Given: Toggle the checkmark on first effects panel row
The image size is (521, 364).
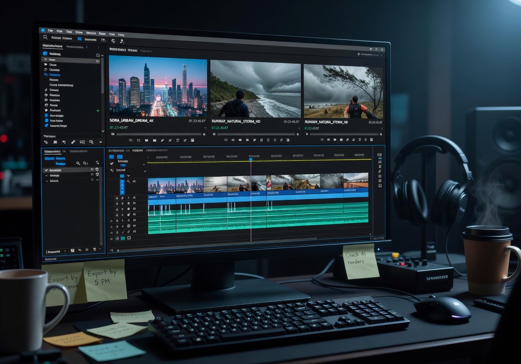Looking at the screenshot, I should [x=46, y=170].
